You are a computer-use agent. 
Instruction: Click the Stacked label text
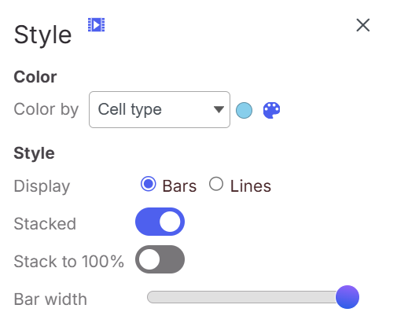coord(45,224)
